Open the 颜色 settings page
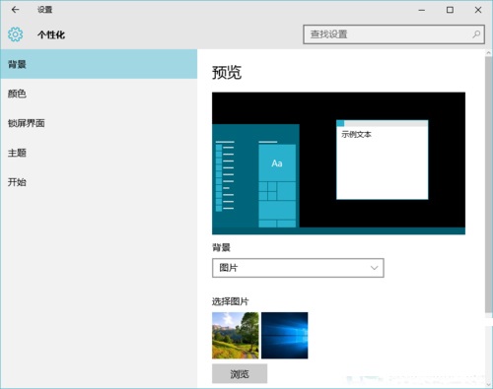This screenshot has width=493, height=389. (x=99, y=94)
